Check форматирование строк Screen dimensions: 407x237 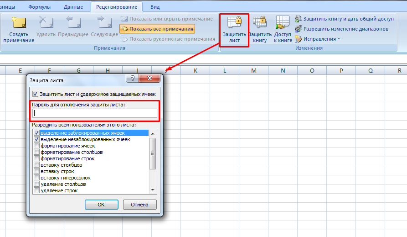[x=36, y=158]
